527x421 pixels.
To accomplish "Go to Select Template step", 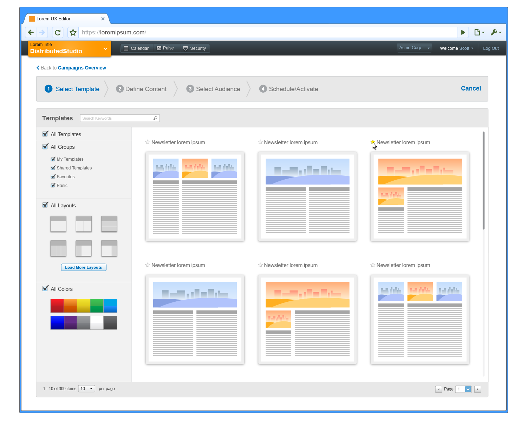I will pos(72,89).
